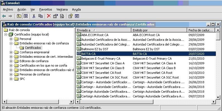Sort by the Enviado a column header
The width and height of the screenshot is (222, 111).
[103, 30]
